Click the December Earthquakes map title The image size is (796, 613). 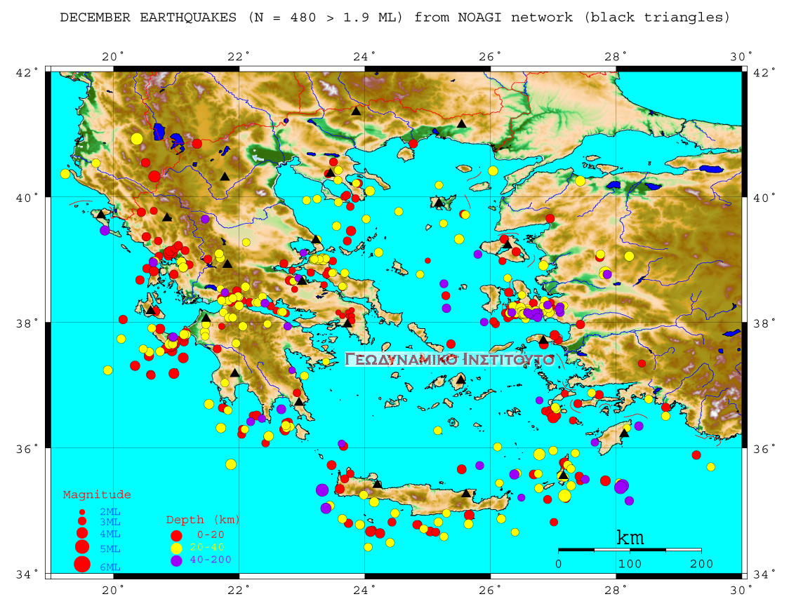[x=395, y=18]
